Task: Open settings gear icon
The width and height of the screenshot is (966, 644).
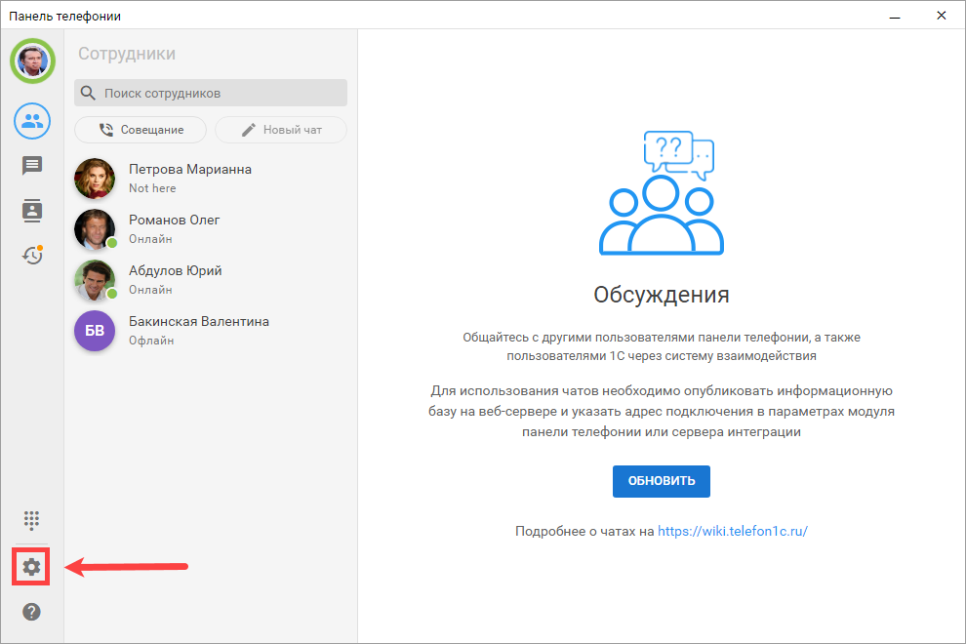Action: pos(32,567)
